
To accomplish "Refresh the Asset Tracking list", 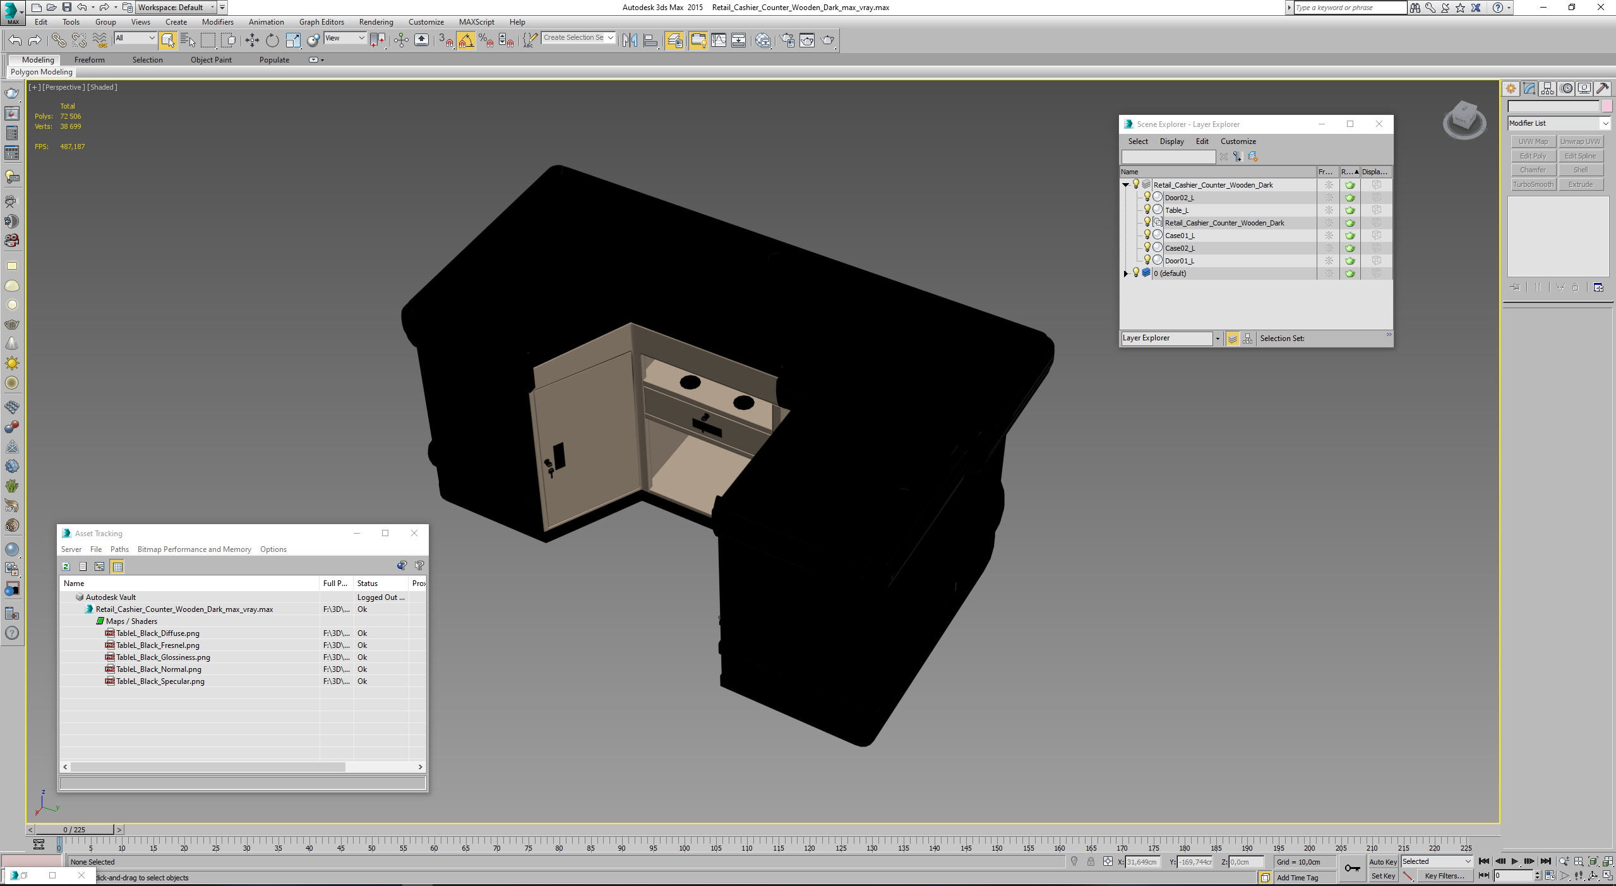I will pyautogui.click(x=66, y=566).
